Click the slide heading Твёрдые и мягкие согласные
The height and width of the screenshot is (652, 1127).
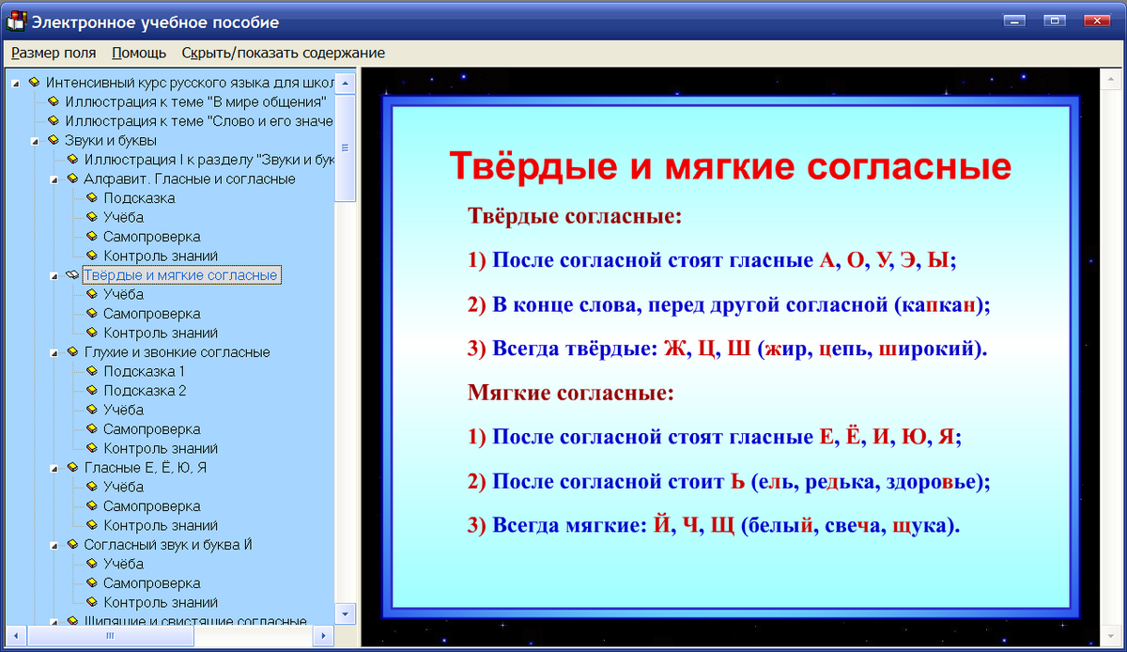pos(731,166)
